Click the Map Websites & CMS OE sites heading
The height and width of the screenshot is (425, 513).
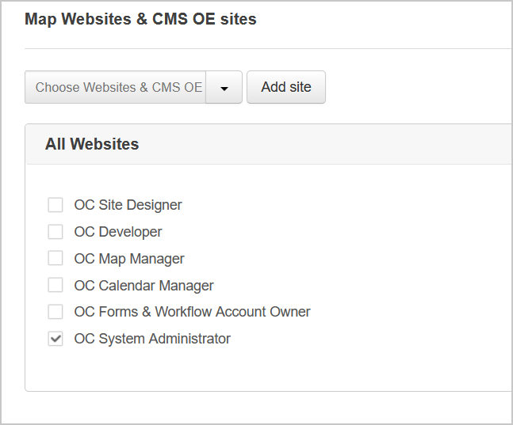tap(140, 19)
